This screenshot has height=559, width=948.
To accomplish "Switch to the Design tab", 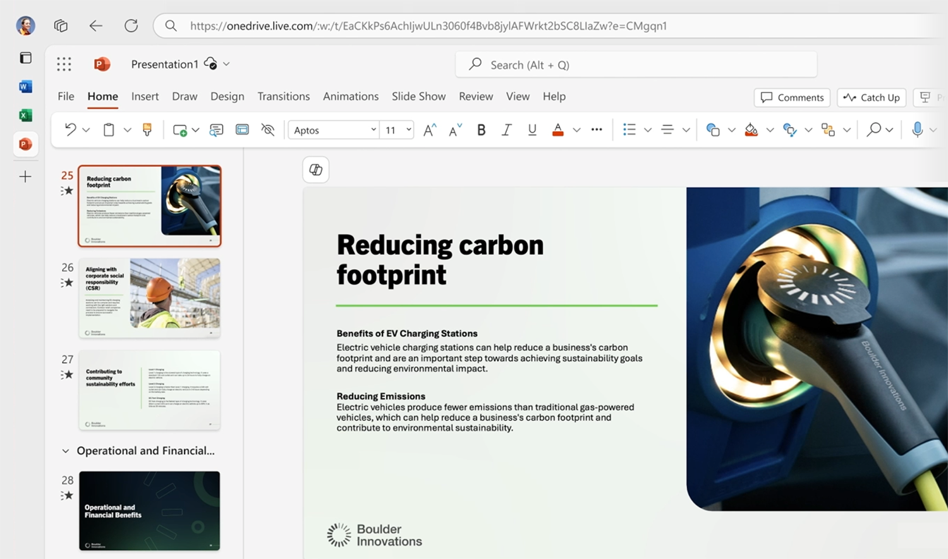I will [227, 96].
